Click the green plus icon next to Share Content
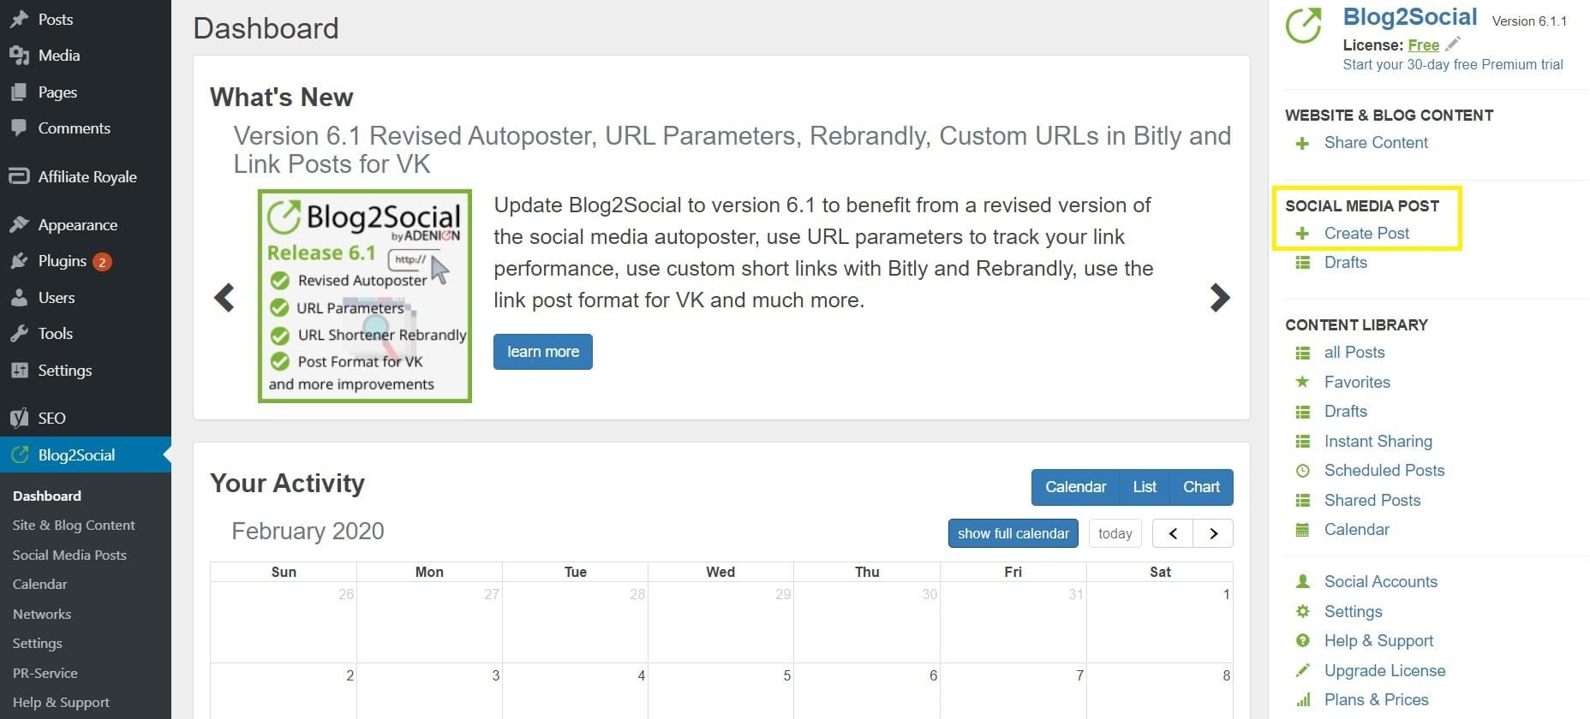The image size is (1590, 719). 1302,143
